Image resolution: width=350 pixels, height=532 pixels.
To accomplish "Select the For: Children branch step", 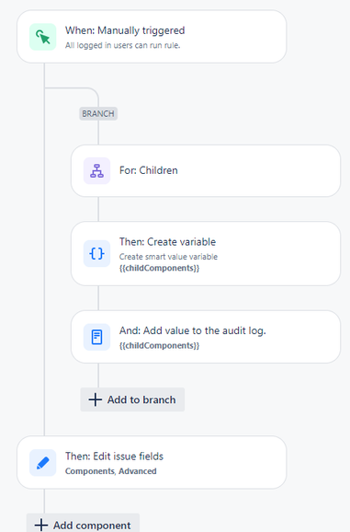I will (206, 170).
